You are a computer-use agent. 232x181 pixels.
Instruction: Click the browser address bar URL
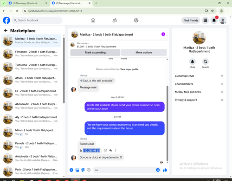55,11
